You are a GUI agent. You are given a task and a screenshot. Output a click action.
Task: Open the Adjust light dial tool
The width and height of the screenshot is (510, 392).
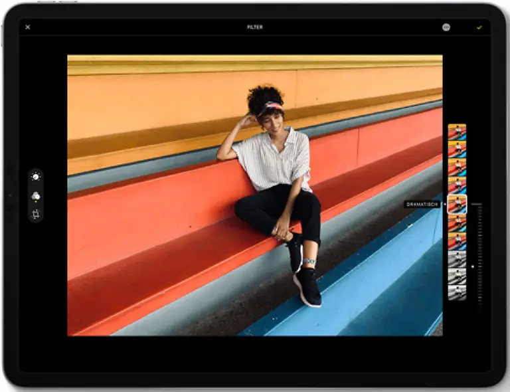[36, 176]
